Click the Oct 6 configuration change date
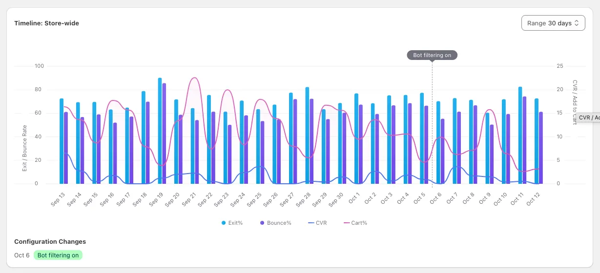This screenshot has height=273, width=600. [22, 255]
